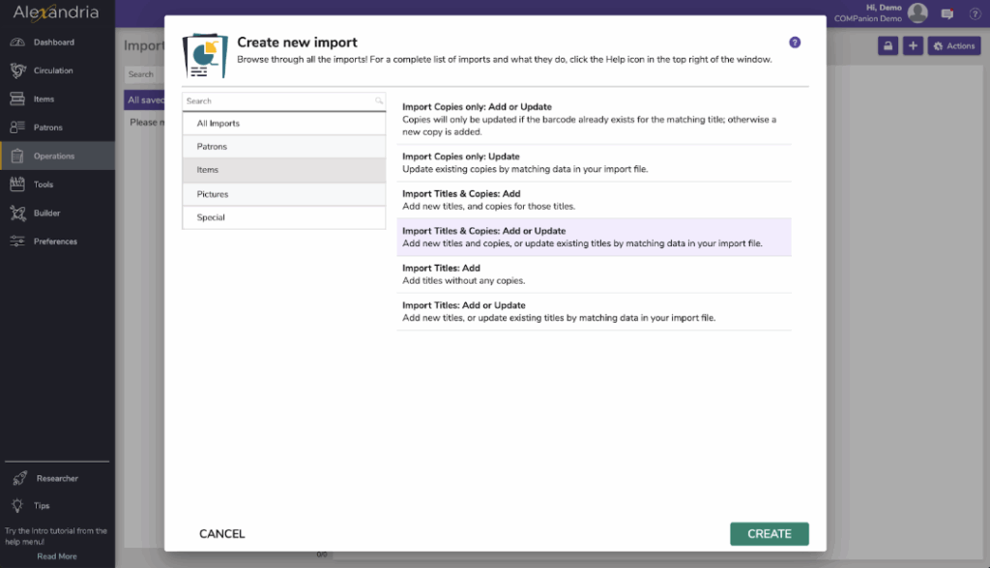Image resolution: width=990 pixels, height=568 pixels.
Task: Choose Import Titles: Add option
Action: tap(594, 274)
